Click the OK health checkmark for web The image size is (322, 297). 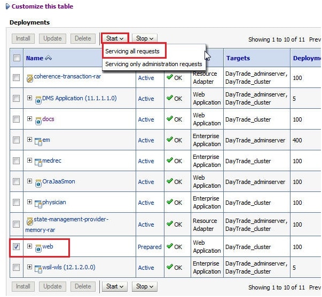[x=170, y=246]
